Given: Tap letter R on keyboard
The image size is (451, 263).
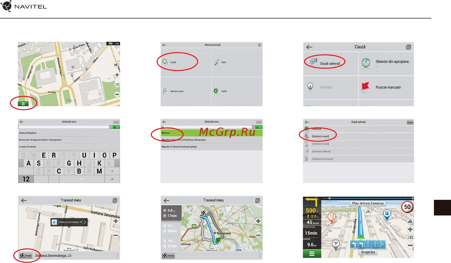Looking at the screenshot, I should pyautogui.click(x=54, y=155).
